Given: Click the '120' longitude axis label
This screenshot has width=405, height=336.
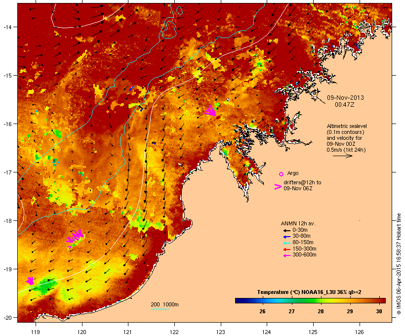Looking at the screenshot, I should 82,332.
